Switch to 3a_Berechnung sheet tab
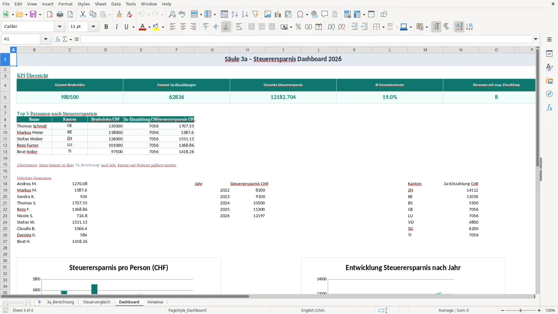 click(x=60, y=302)
